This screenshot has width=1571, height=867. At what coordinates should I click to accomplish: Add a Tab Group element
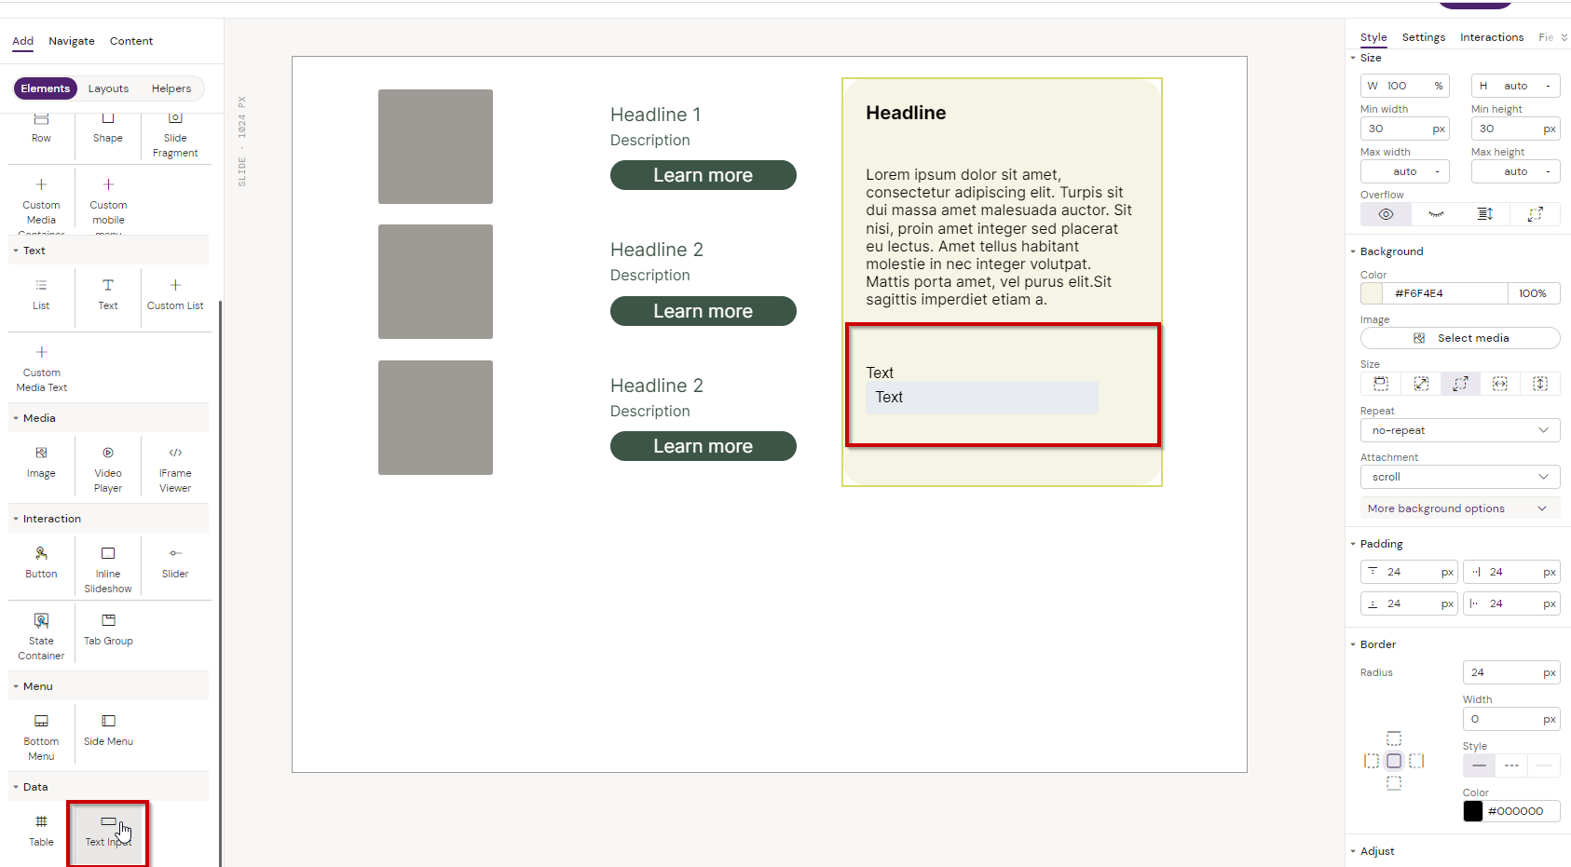[x=108, y=629]
